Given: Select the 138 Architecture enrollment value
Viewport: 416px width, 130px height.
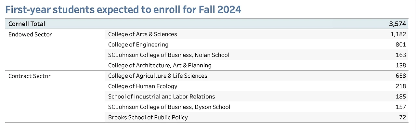Looking at the screenshot, I should coord(400,65).
